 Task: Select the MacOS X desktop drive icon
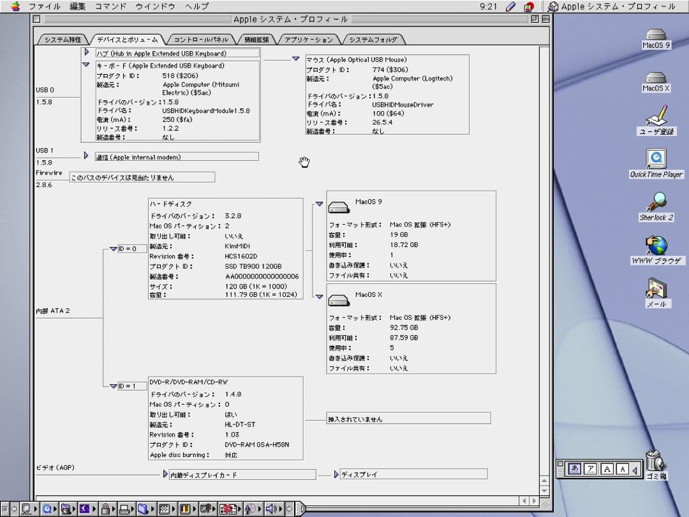656,77
